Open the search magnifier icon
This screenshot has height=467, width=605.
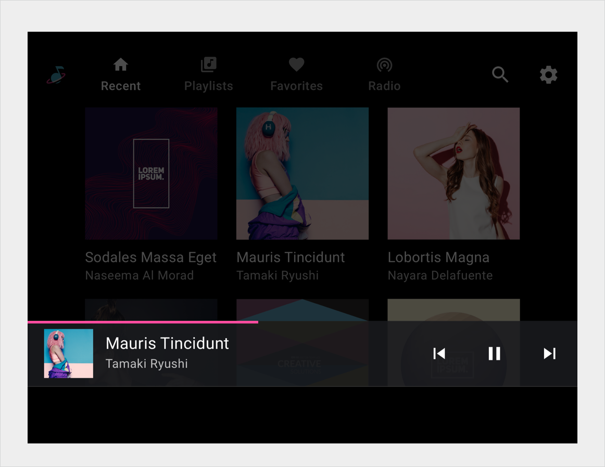pos(500,75)
